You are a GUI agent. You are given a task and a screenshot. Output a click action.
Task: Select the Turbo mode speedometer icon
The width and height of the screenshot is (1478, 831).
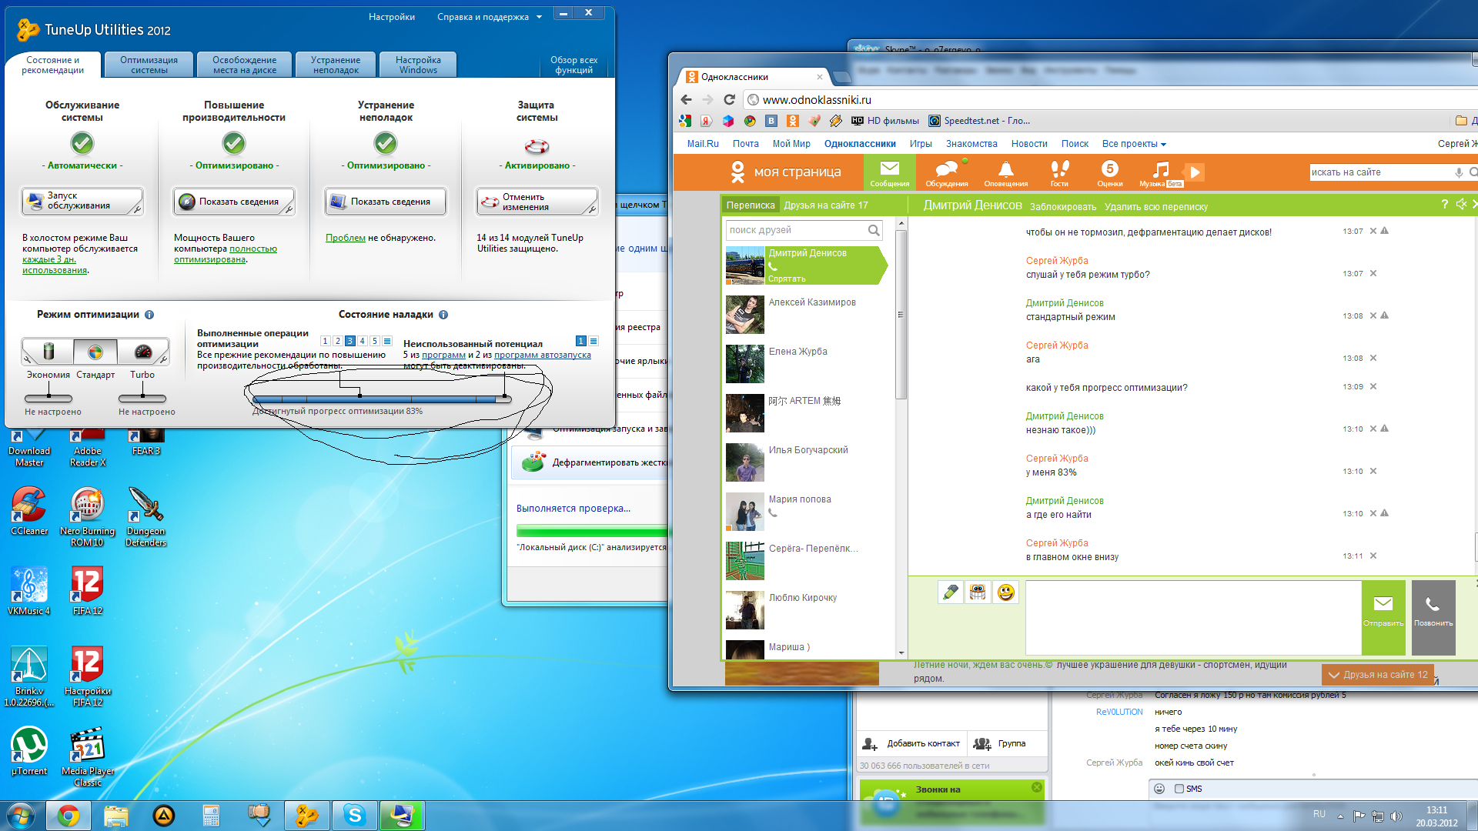143,352
